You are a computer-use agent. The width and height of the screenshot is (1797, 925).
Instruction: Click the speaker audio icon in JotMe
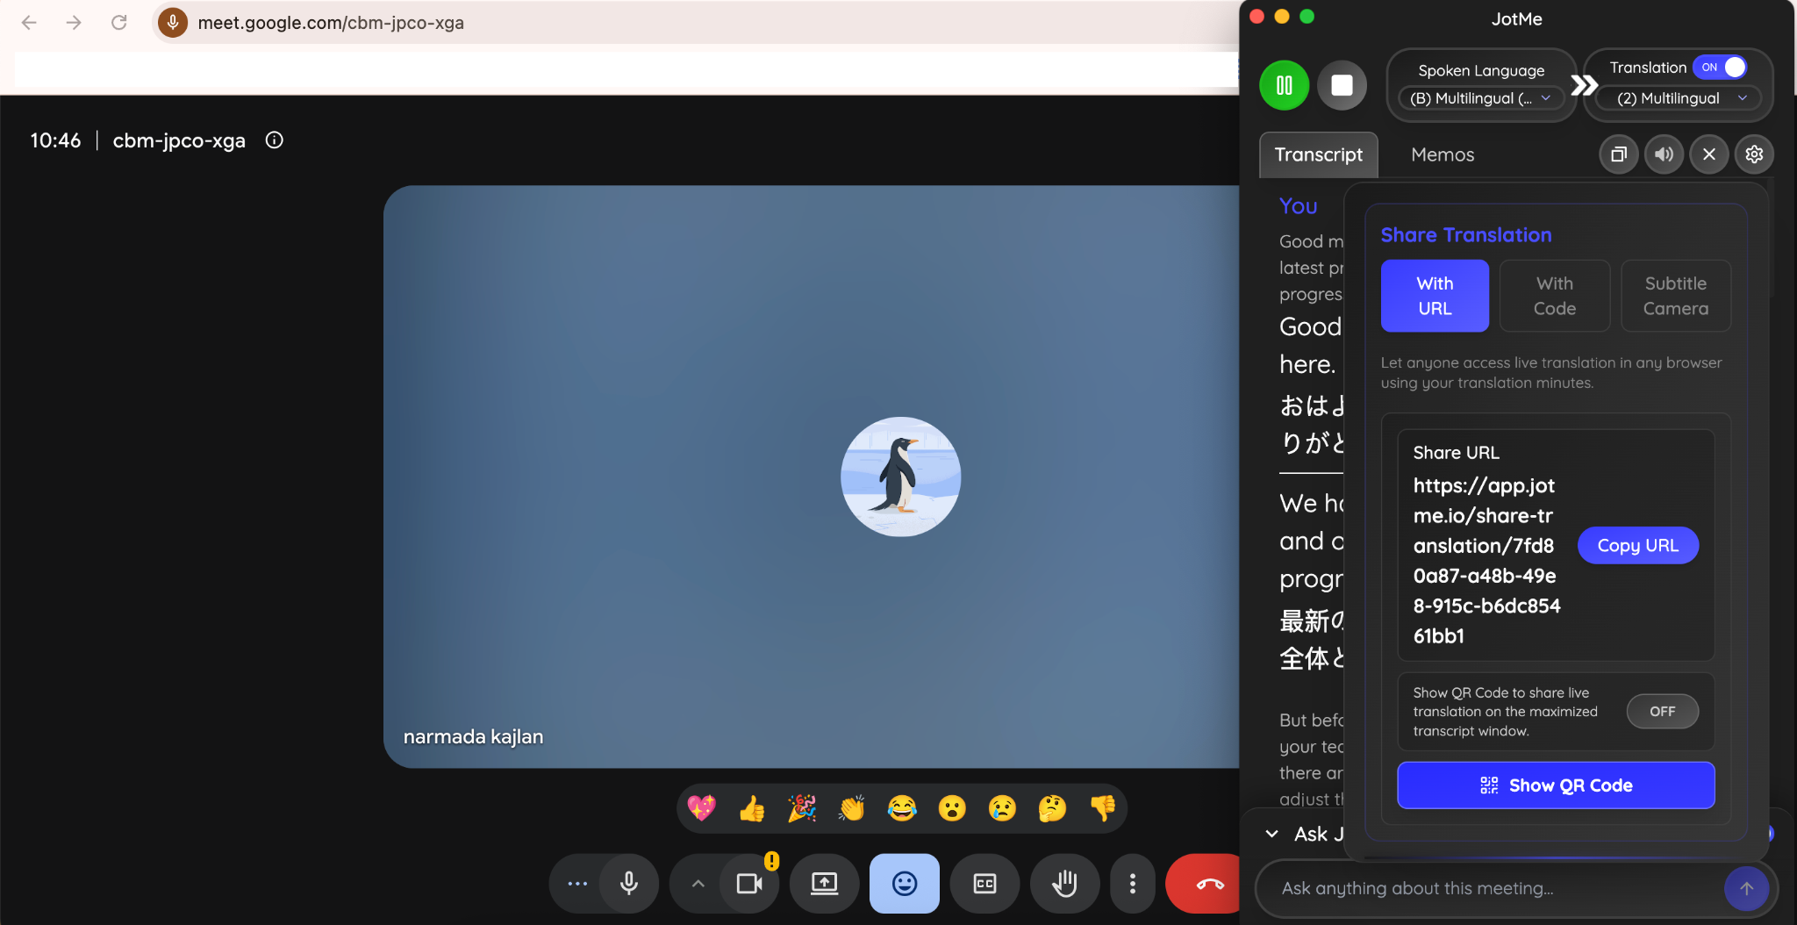click(x=1664, y=154)
